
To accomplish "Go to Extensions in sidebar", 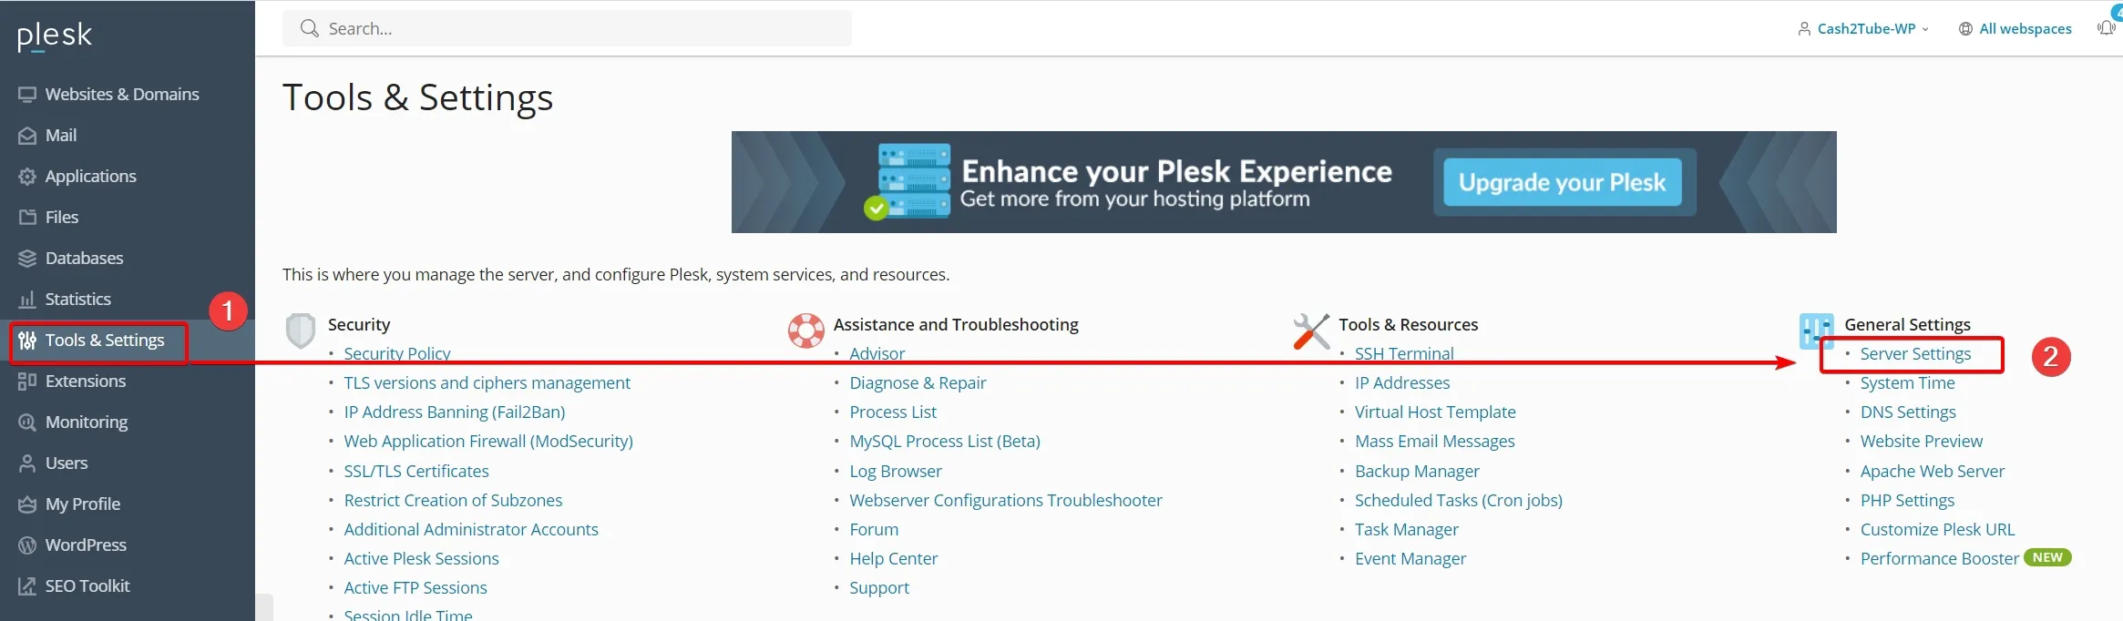I will coord(86,382).
